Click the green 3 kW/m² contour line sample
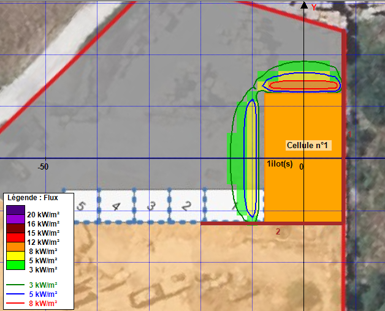Image resolution: width=385 pixels, height=311 pixels. coord(15,285)
